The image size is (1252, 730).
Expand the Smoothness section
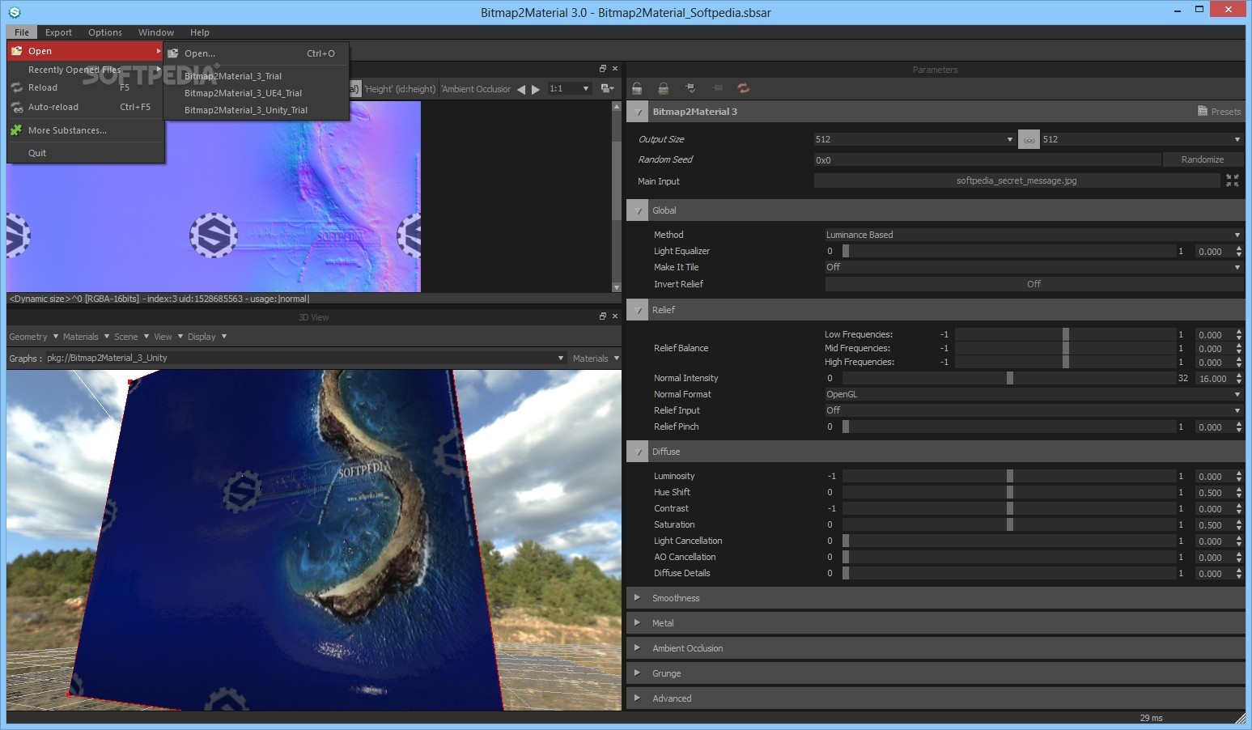(936, 598)
